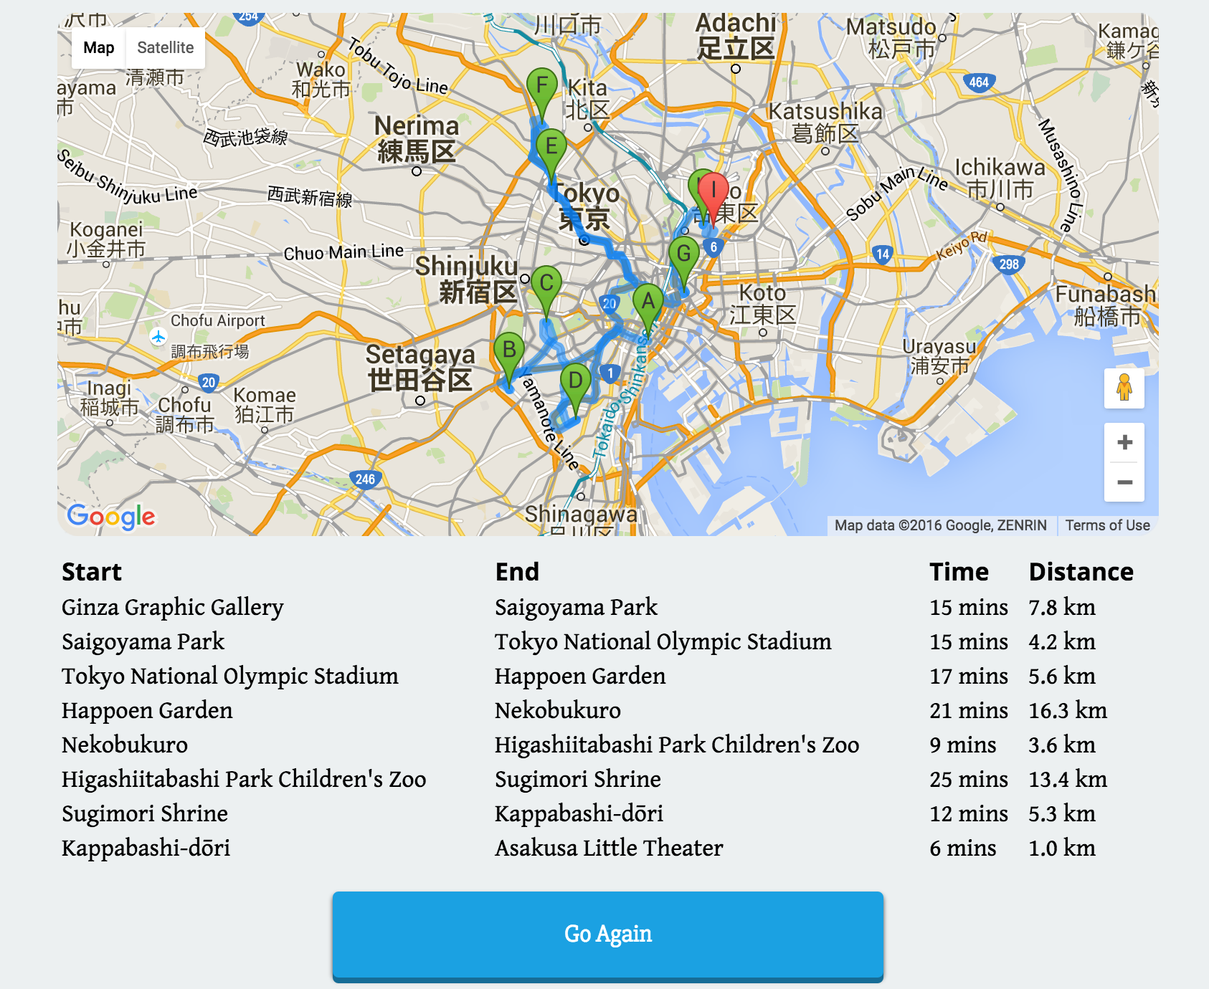This screenshot has height=989, width=1209.
Task: Click the 16.3 km distance value
Action: click(1068, 711)
